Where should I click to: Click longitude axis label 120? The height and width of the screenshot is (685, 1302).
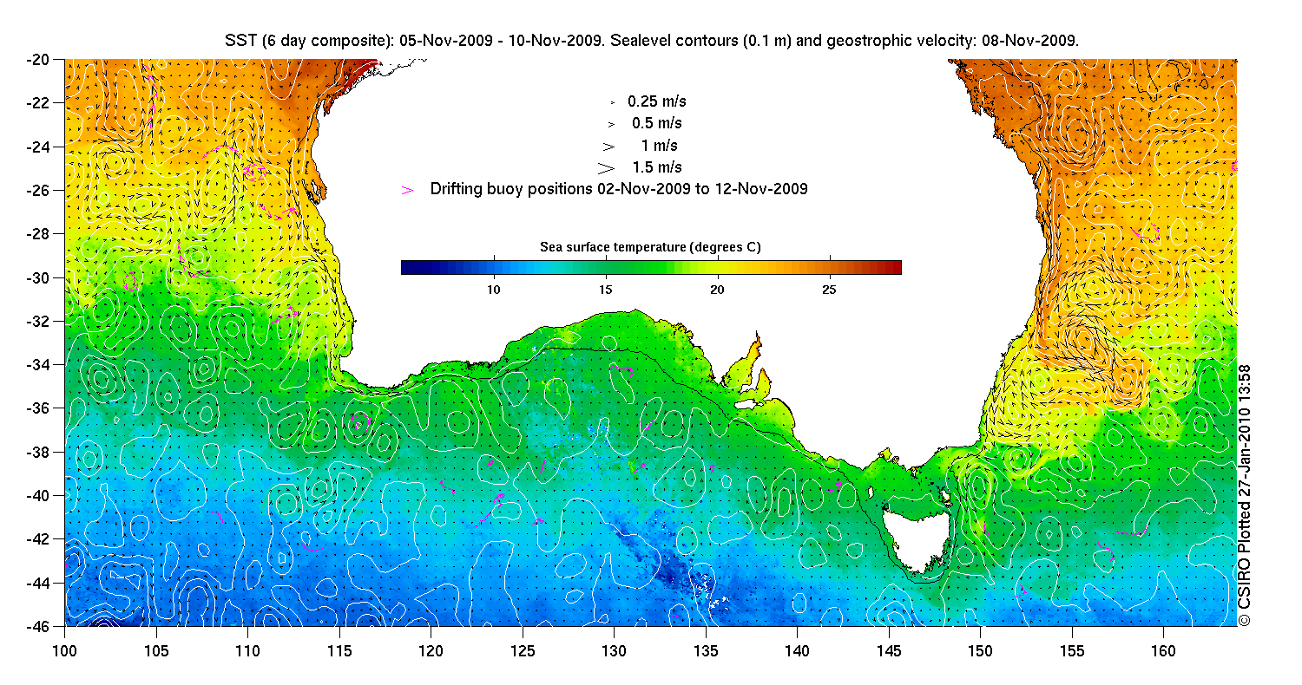[431, 650]
